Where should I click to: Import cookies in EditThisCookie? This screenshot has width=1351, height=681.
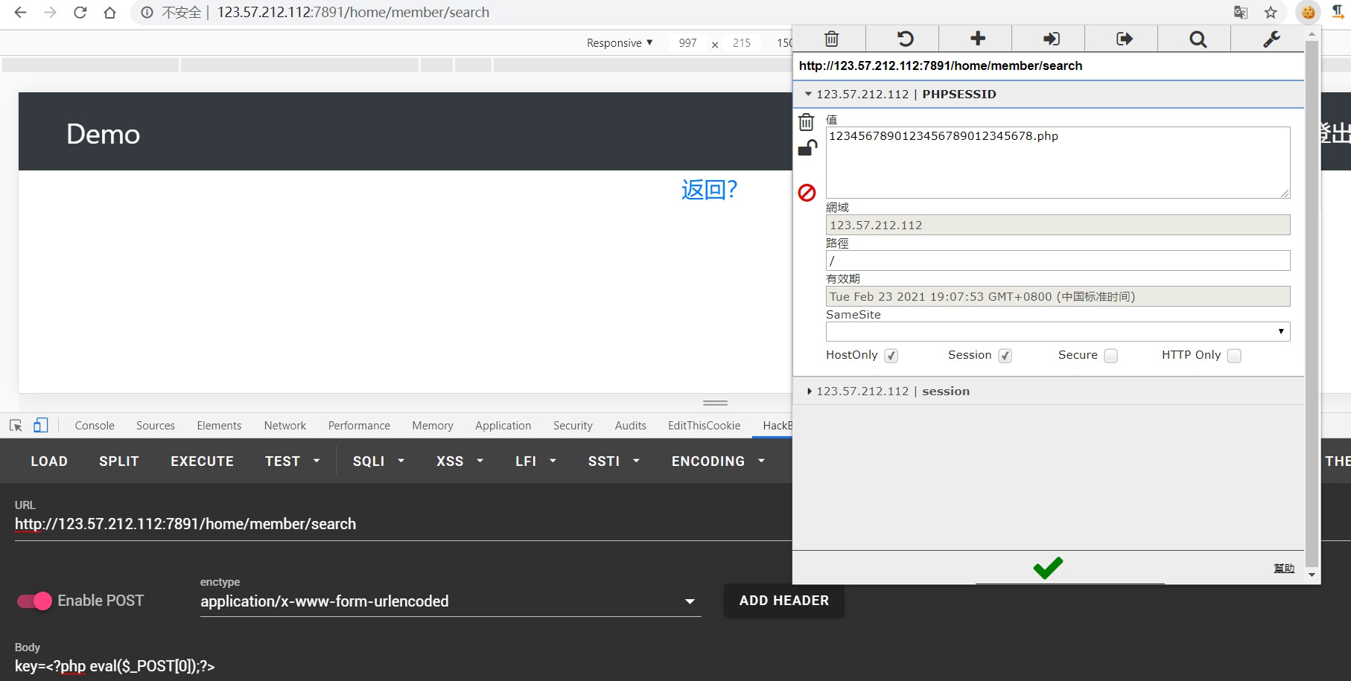tap(1050, 39)
